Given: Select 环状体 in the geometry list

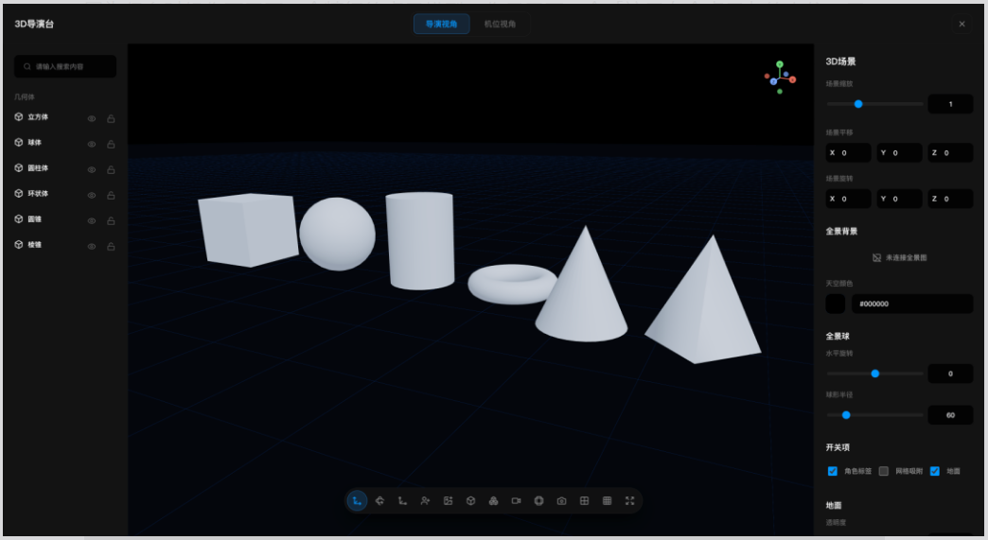Looking at the screenshot, I should point(38,193).
